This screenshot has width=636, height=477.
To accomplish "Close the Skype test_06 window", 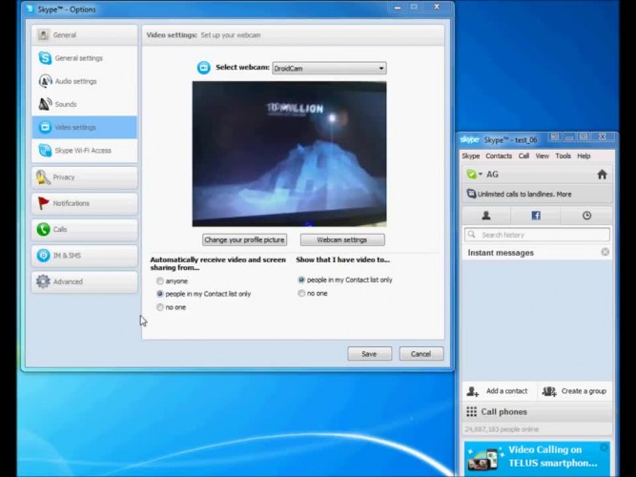I will point(603,137).
